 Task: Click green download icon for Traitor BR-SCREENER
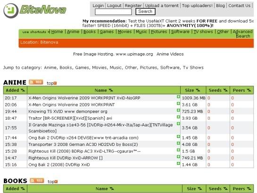point(178,117)
